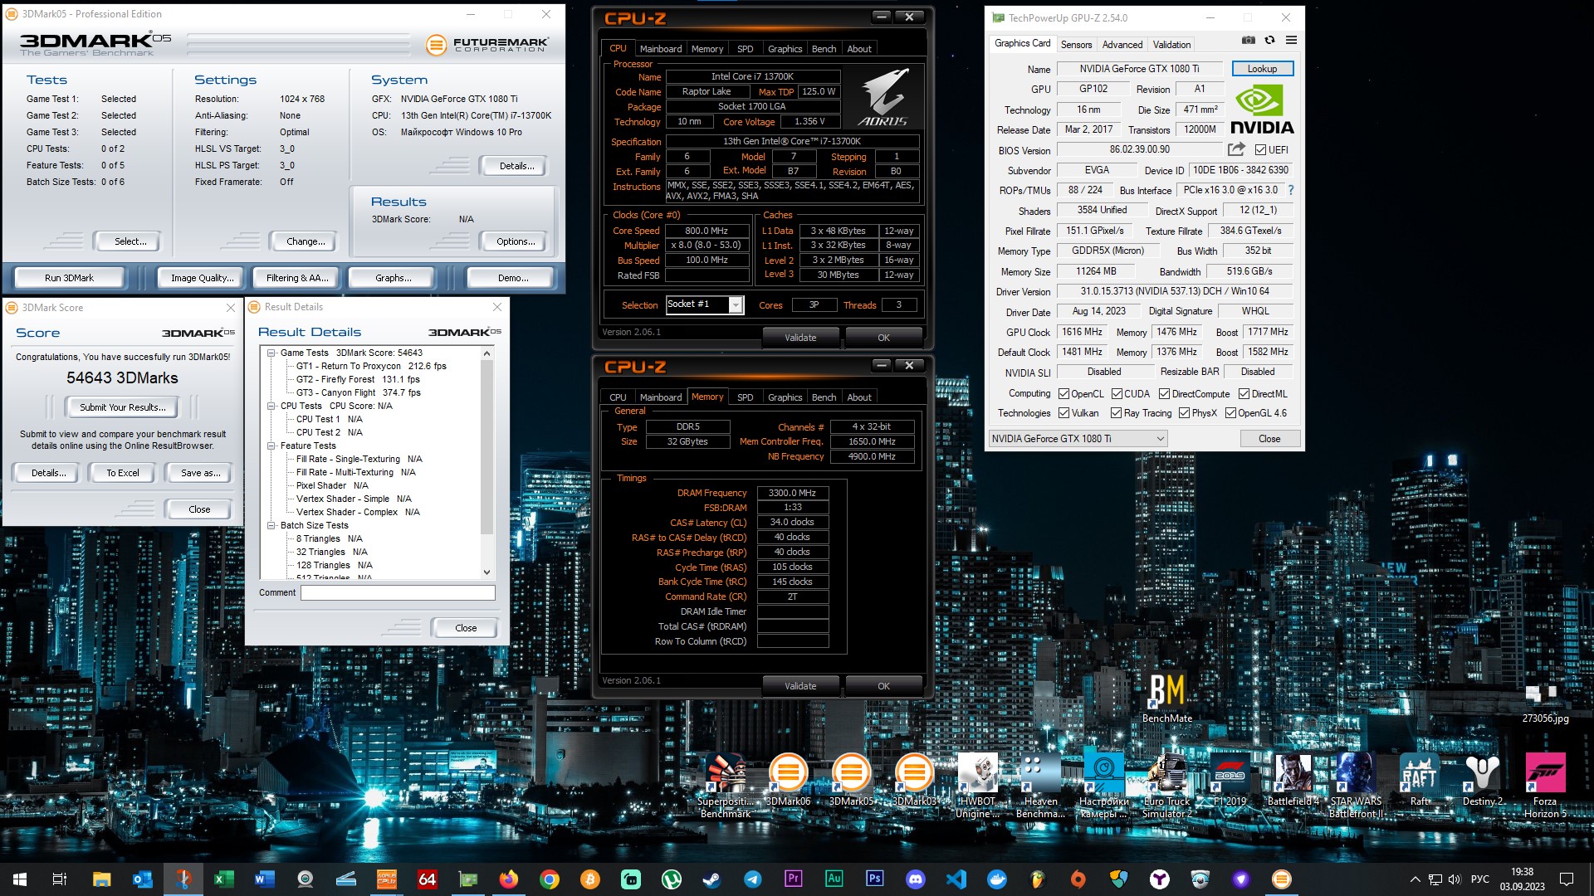The image size is (1594, 896).
Task: Open the 3DMark06 desktop shortcut
Action: [788, 780]
